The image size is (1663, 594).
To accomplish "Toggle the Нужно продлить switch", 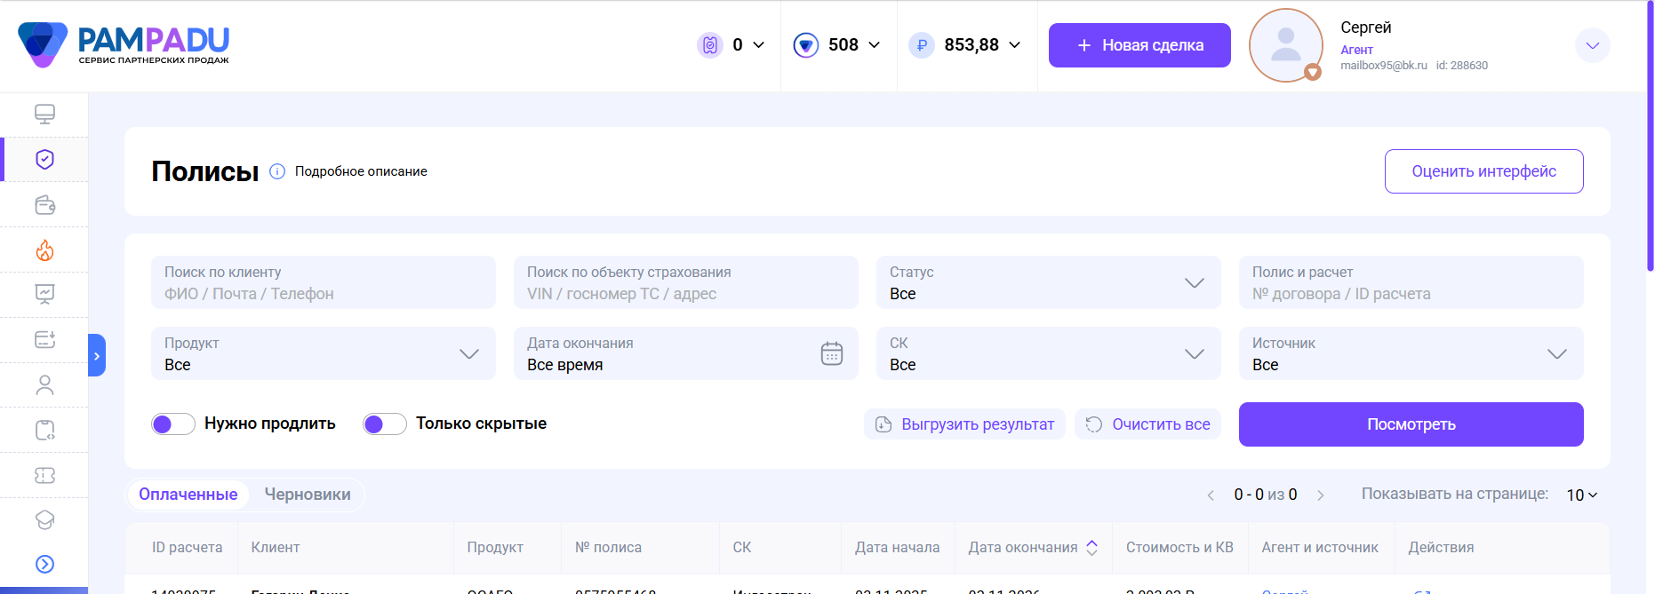I will [173, 424].
